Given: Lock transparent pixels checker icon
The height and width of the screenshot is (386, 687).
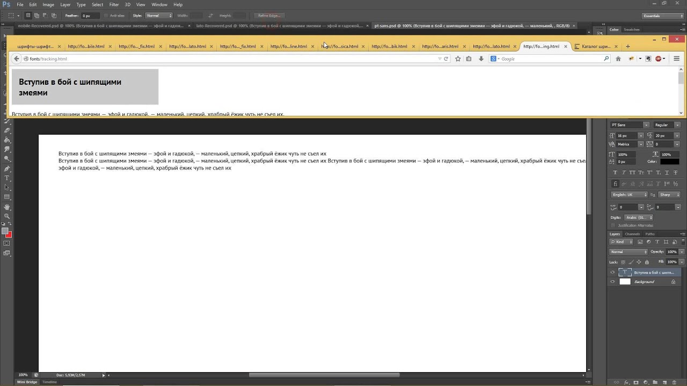Looking at the screenshot, I should tap(623, 262).
